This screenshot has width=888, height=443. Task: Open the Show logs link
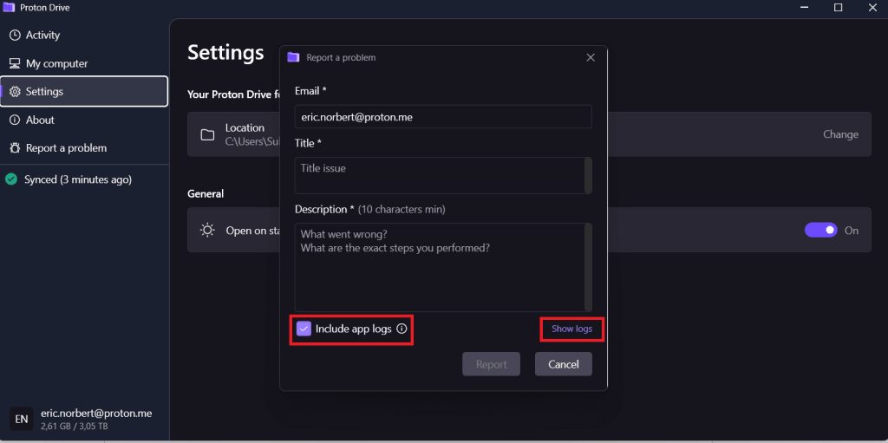coord(572,329)
